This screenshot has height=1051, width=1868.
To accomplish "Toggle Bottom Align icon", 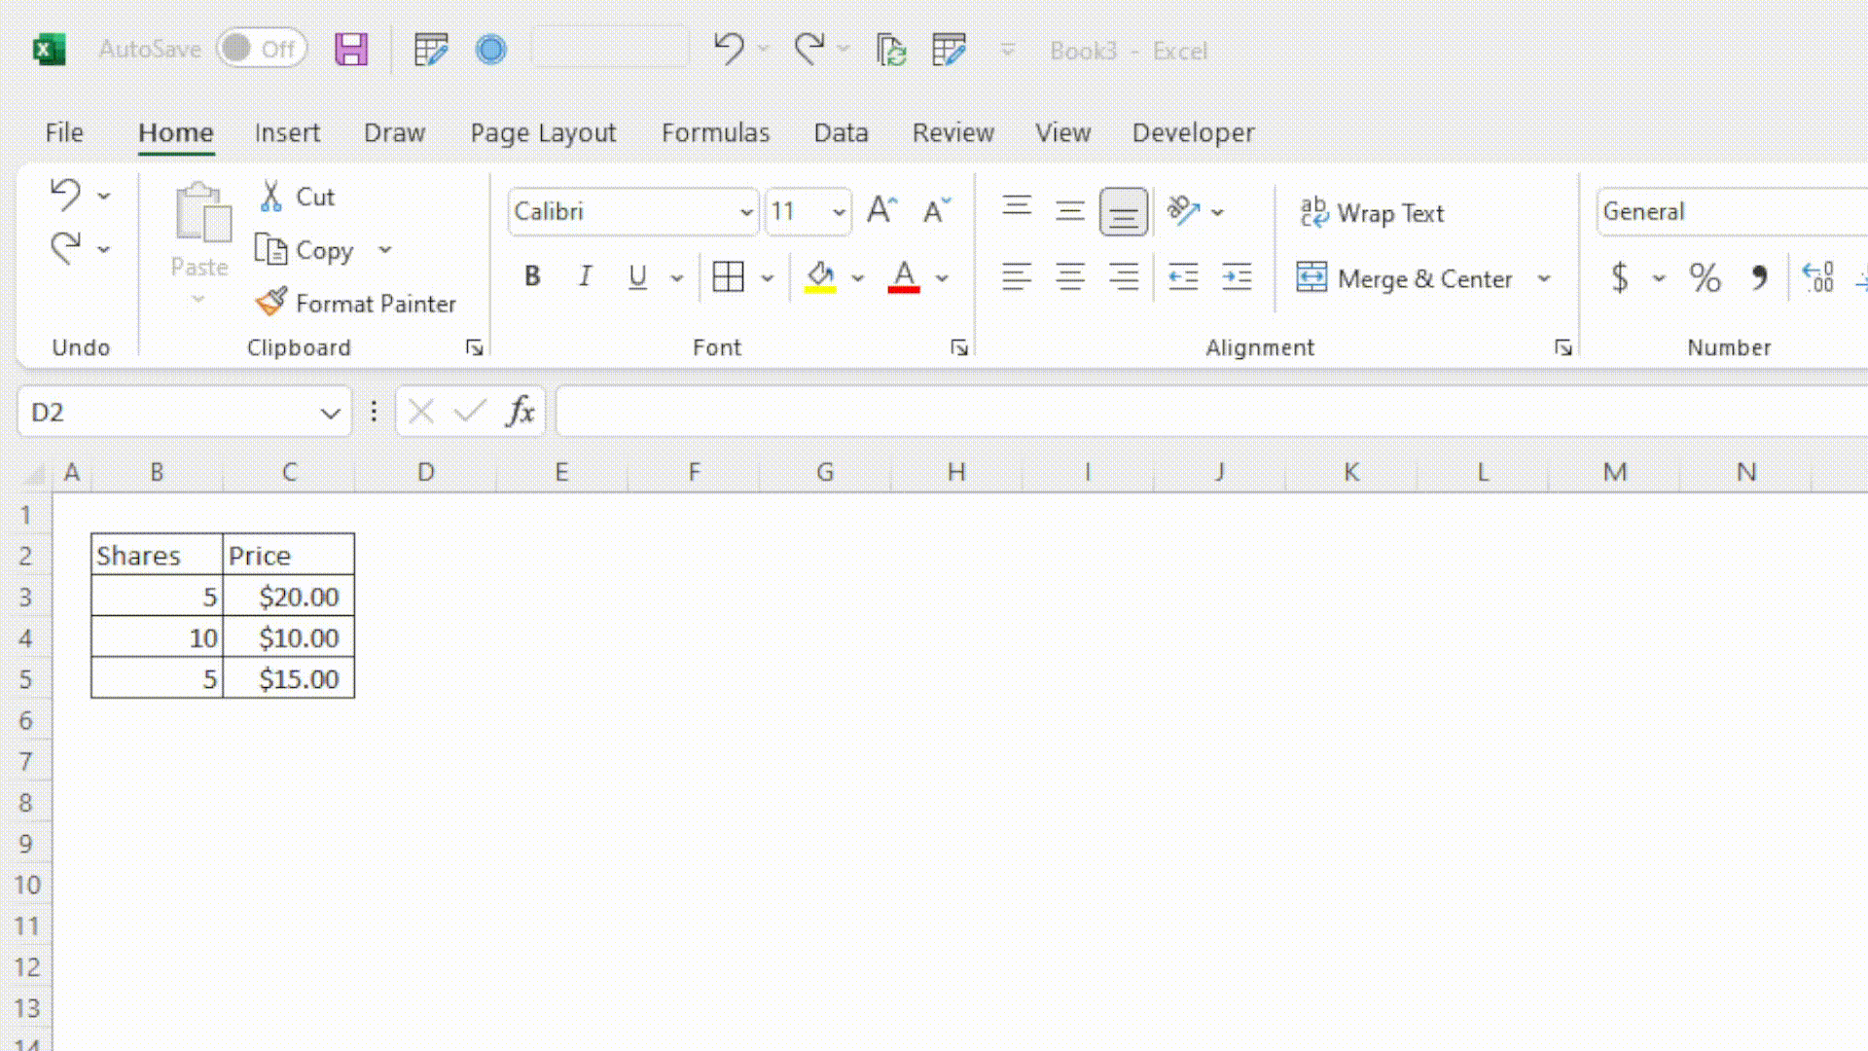I will click(x=1124, y=211).
